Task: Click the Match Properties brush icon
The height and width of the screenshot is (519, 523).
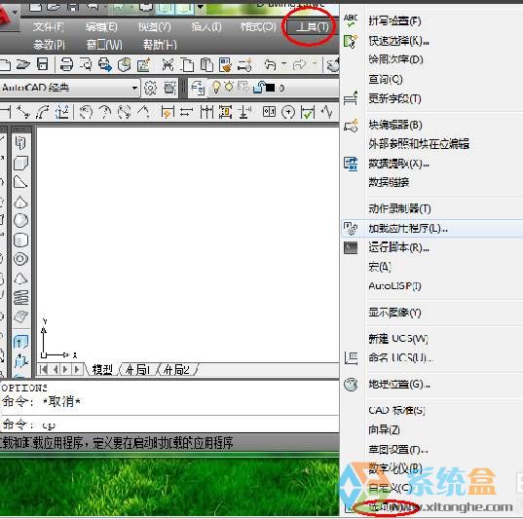Action: [x=225, y=64]
